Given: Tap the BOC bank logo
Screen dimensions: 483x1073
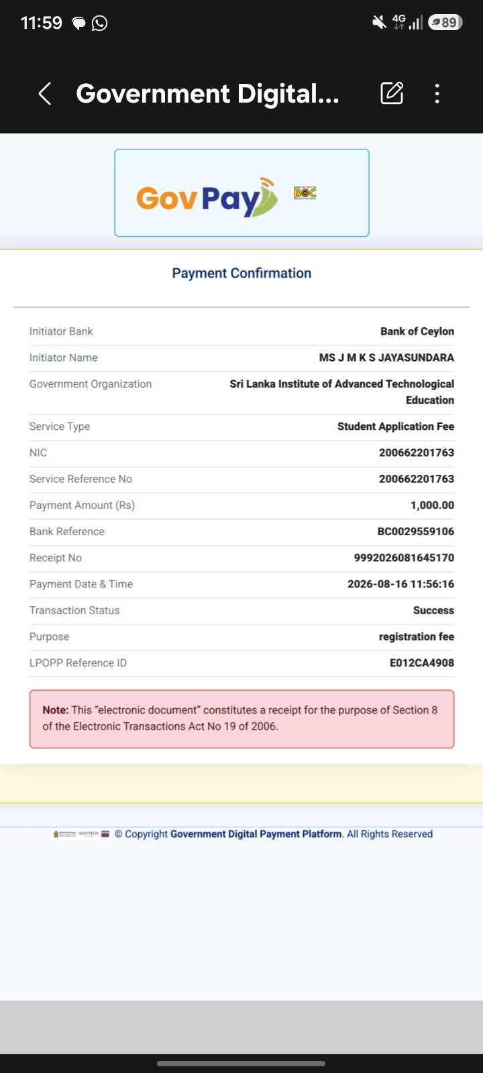Looking at the screenshot, I should 305,193.
